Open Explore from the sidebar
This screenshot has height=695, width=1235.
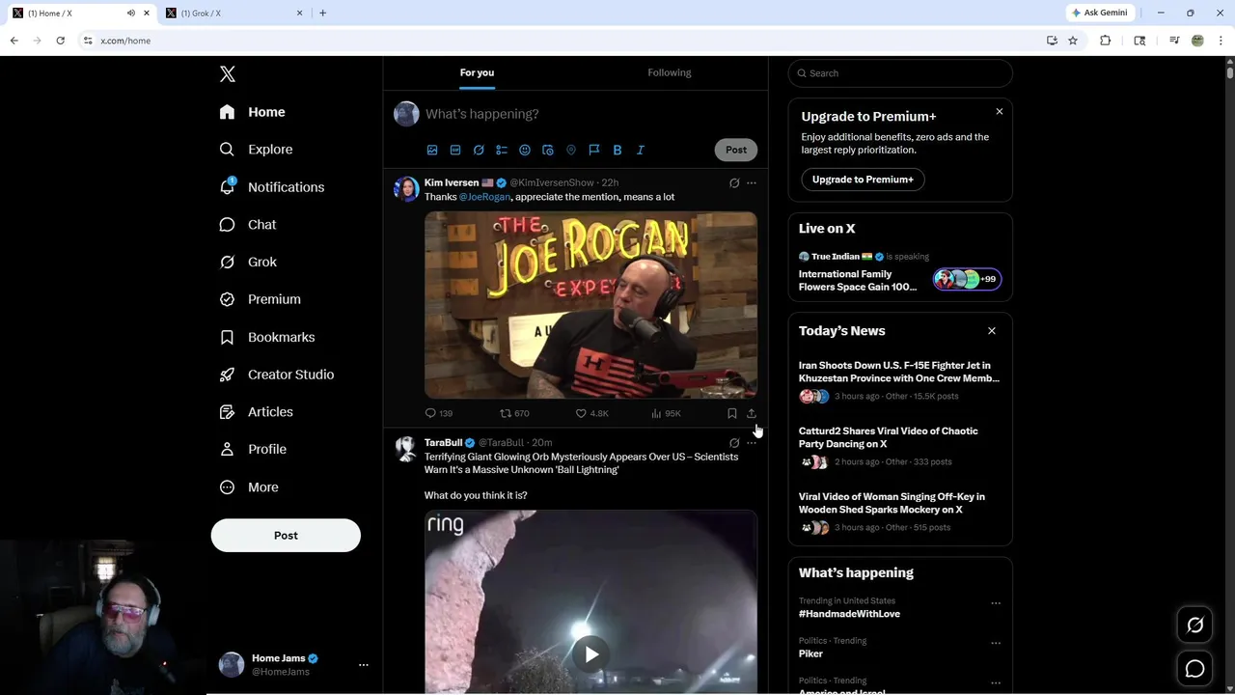coord(256,150)
